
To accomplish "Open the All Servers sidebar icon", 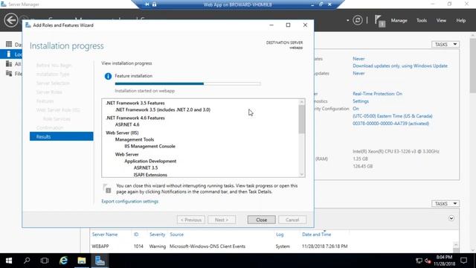I will [x=9, y=64].
